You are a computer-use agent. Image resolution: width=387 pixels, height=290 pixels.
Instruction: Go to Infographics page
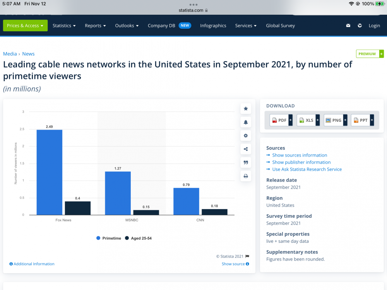(213, 26)
